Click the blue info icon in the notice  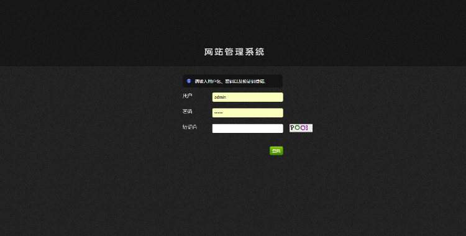point(189,81)
